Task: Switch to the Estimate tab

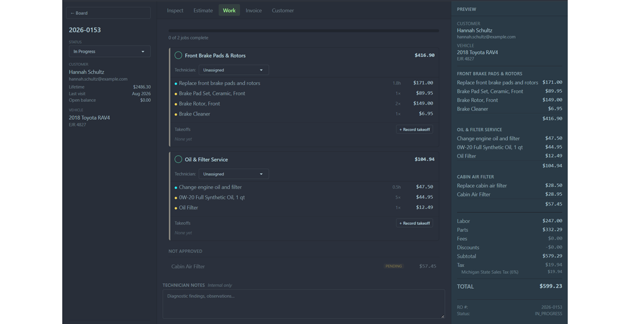Action: pyautogui.click(x=203, y=10)
